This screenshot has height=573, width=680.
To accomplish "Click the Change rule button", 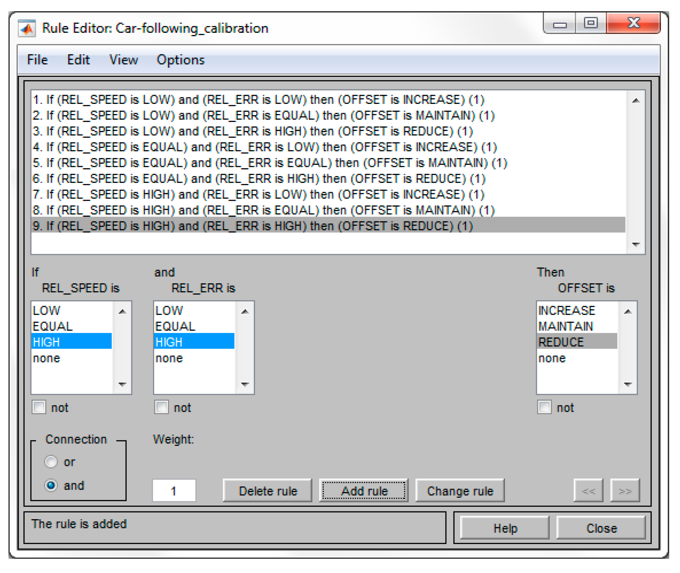I will (x=460, y=491).
